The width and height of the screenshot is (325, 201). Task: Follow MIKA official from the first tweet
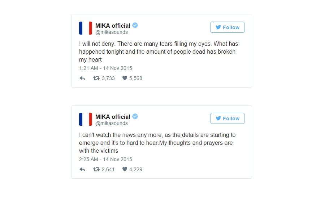tap(227, 27)
